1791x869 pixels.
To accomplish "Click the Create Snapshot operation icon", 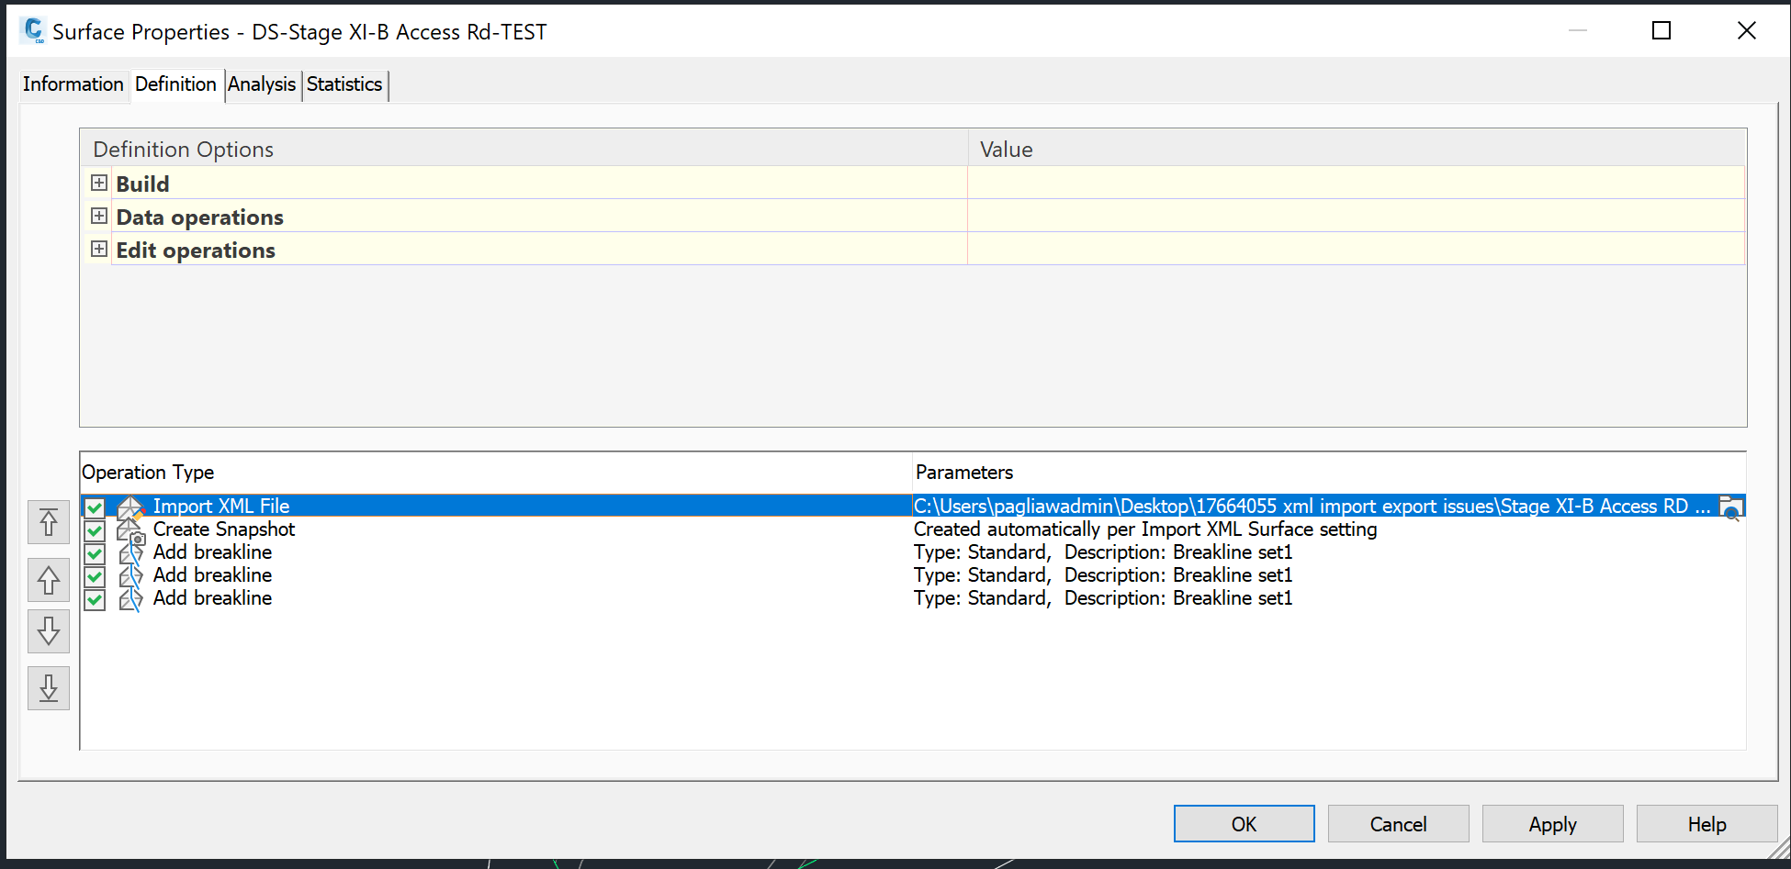I will pyautogui.click(x=130, y=530).
